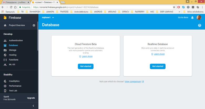Open Project Overview page

click(x=17, y=25)
